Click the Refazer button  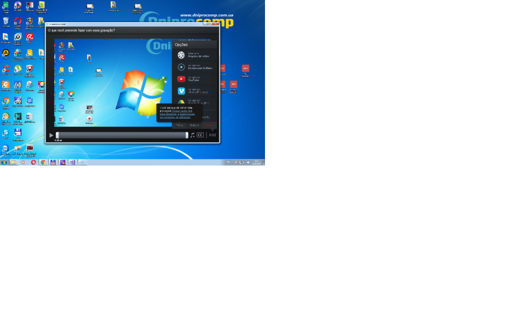click(x=194, y=125)
